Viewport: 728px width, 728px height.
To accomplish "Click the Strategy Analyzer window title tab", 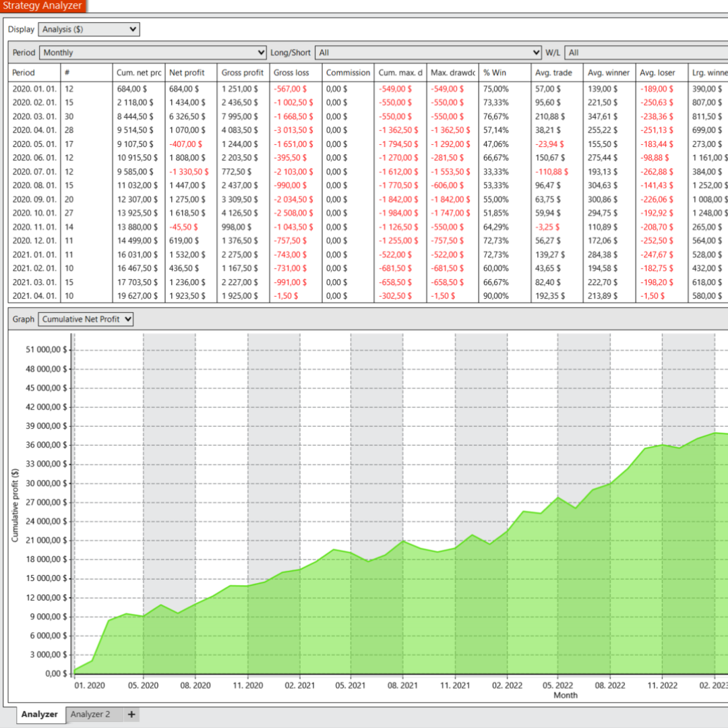I will pos(42,6).
